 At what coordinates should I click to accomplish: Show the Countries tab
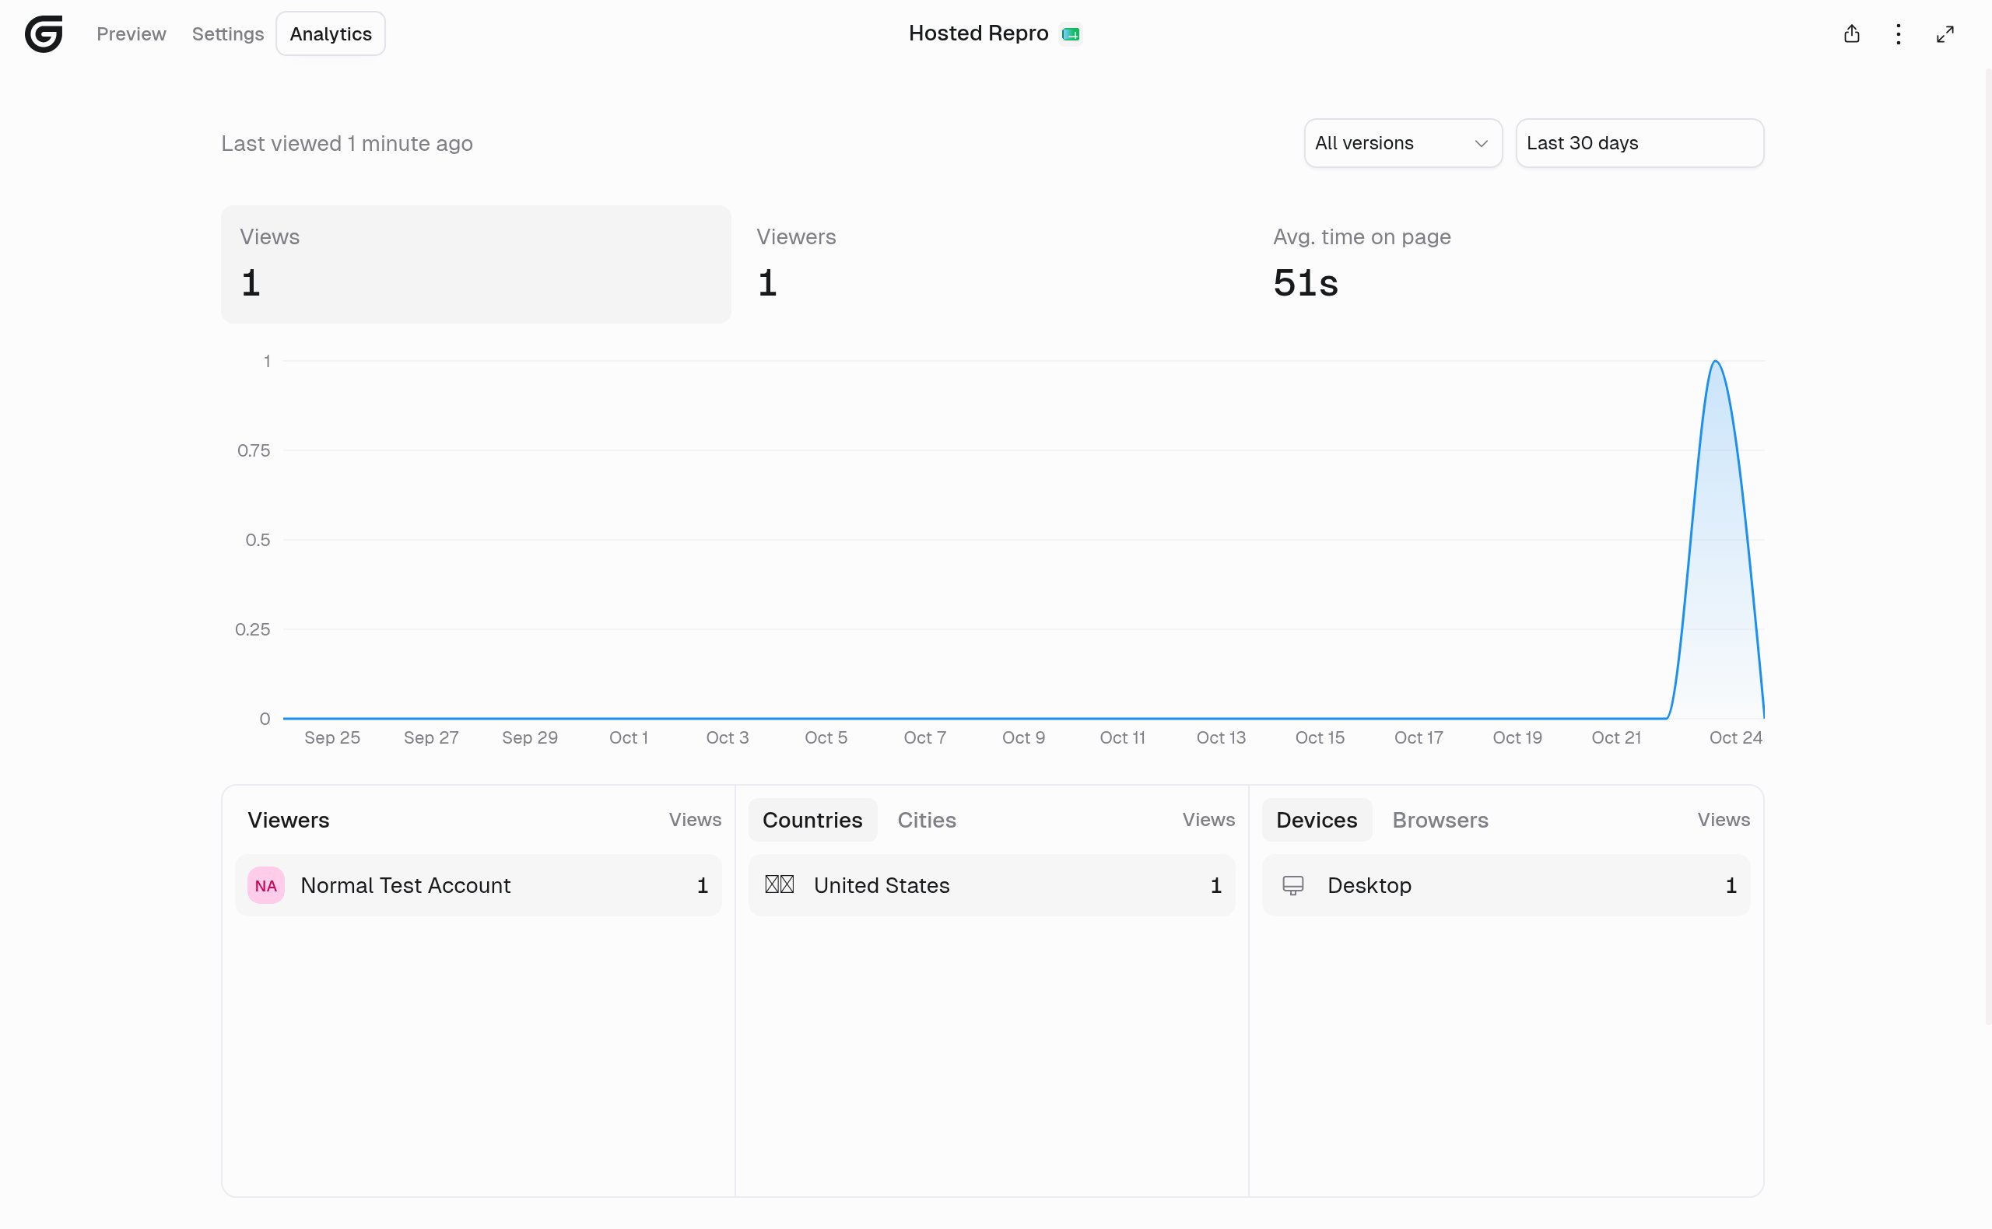coord(812,819)
